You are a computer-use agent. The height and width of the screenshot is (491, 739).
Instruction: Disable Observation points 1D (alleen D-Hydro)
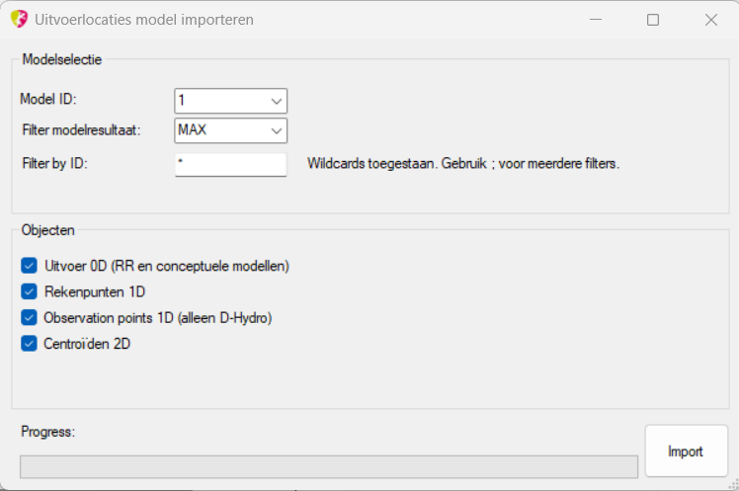(29, 317)
